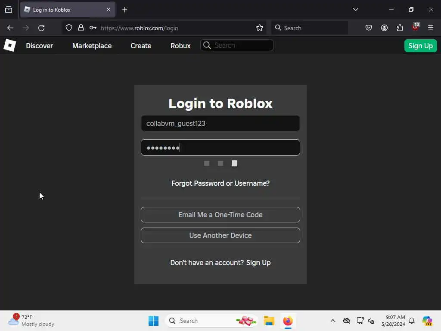Screen dimensions: 441x331
Task: Click the taskbar Search box
Action: click(211, 321)
